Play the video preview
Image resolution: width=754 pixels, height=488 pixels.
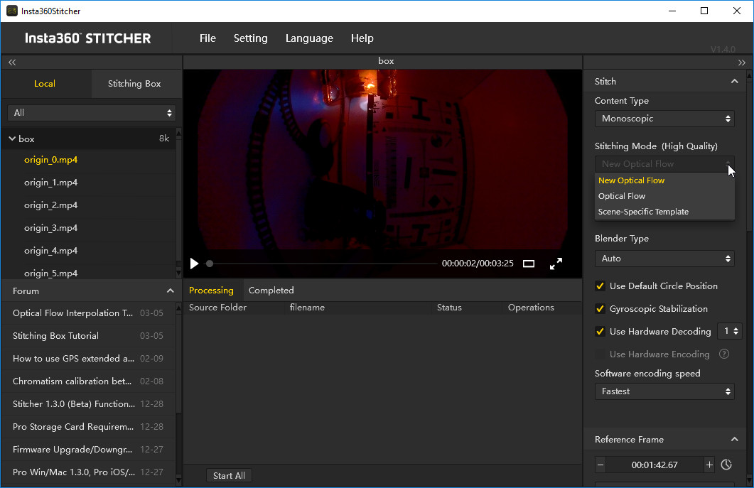tap(194, 264)
